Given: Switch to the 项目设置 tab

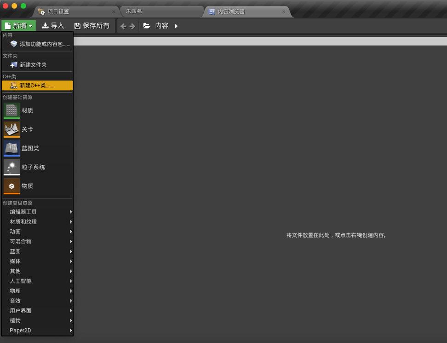Looking at the screenshot, I should point(75,12).
